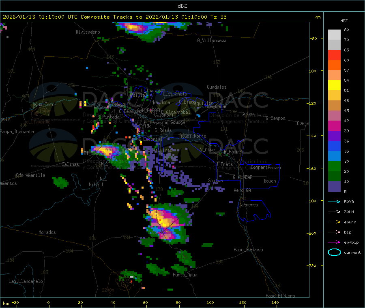The image size is (365, 308).
Task: Click the '0' km tick on bottom axis
Action: 48,302
